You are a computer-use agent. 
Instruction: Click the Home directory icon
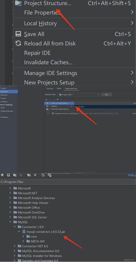2,175
